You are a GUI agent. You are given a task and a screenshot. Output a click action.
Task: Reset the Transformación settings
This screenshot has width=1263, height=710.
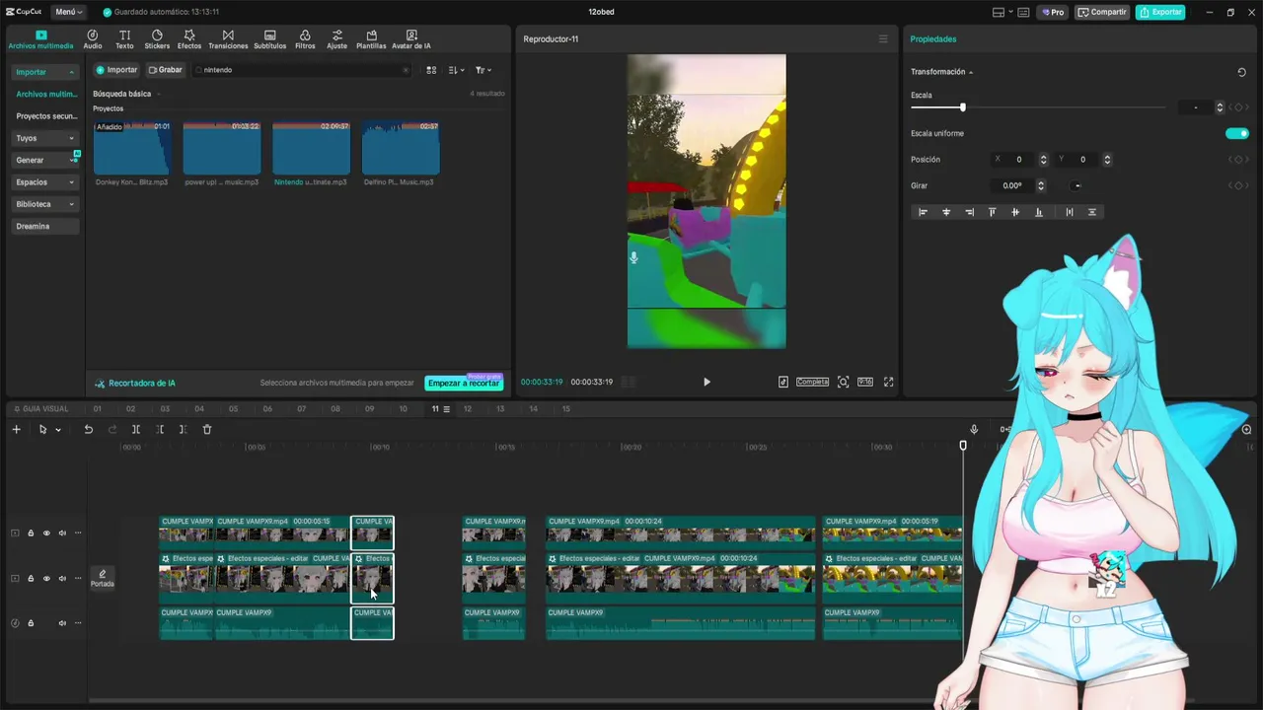coord(1241,72)
